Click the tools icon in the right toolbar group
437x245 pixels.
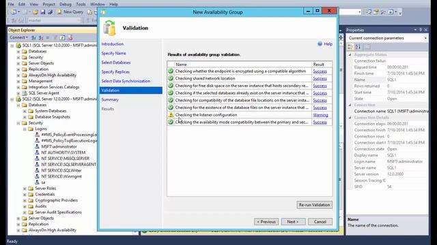coord(383,12)
